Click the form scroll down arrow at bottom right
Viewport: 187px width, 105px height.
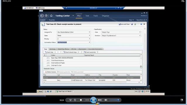point(145,84)
